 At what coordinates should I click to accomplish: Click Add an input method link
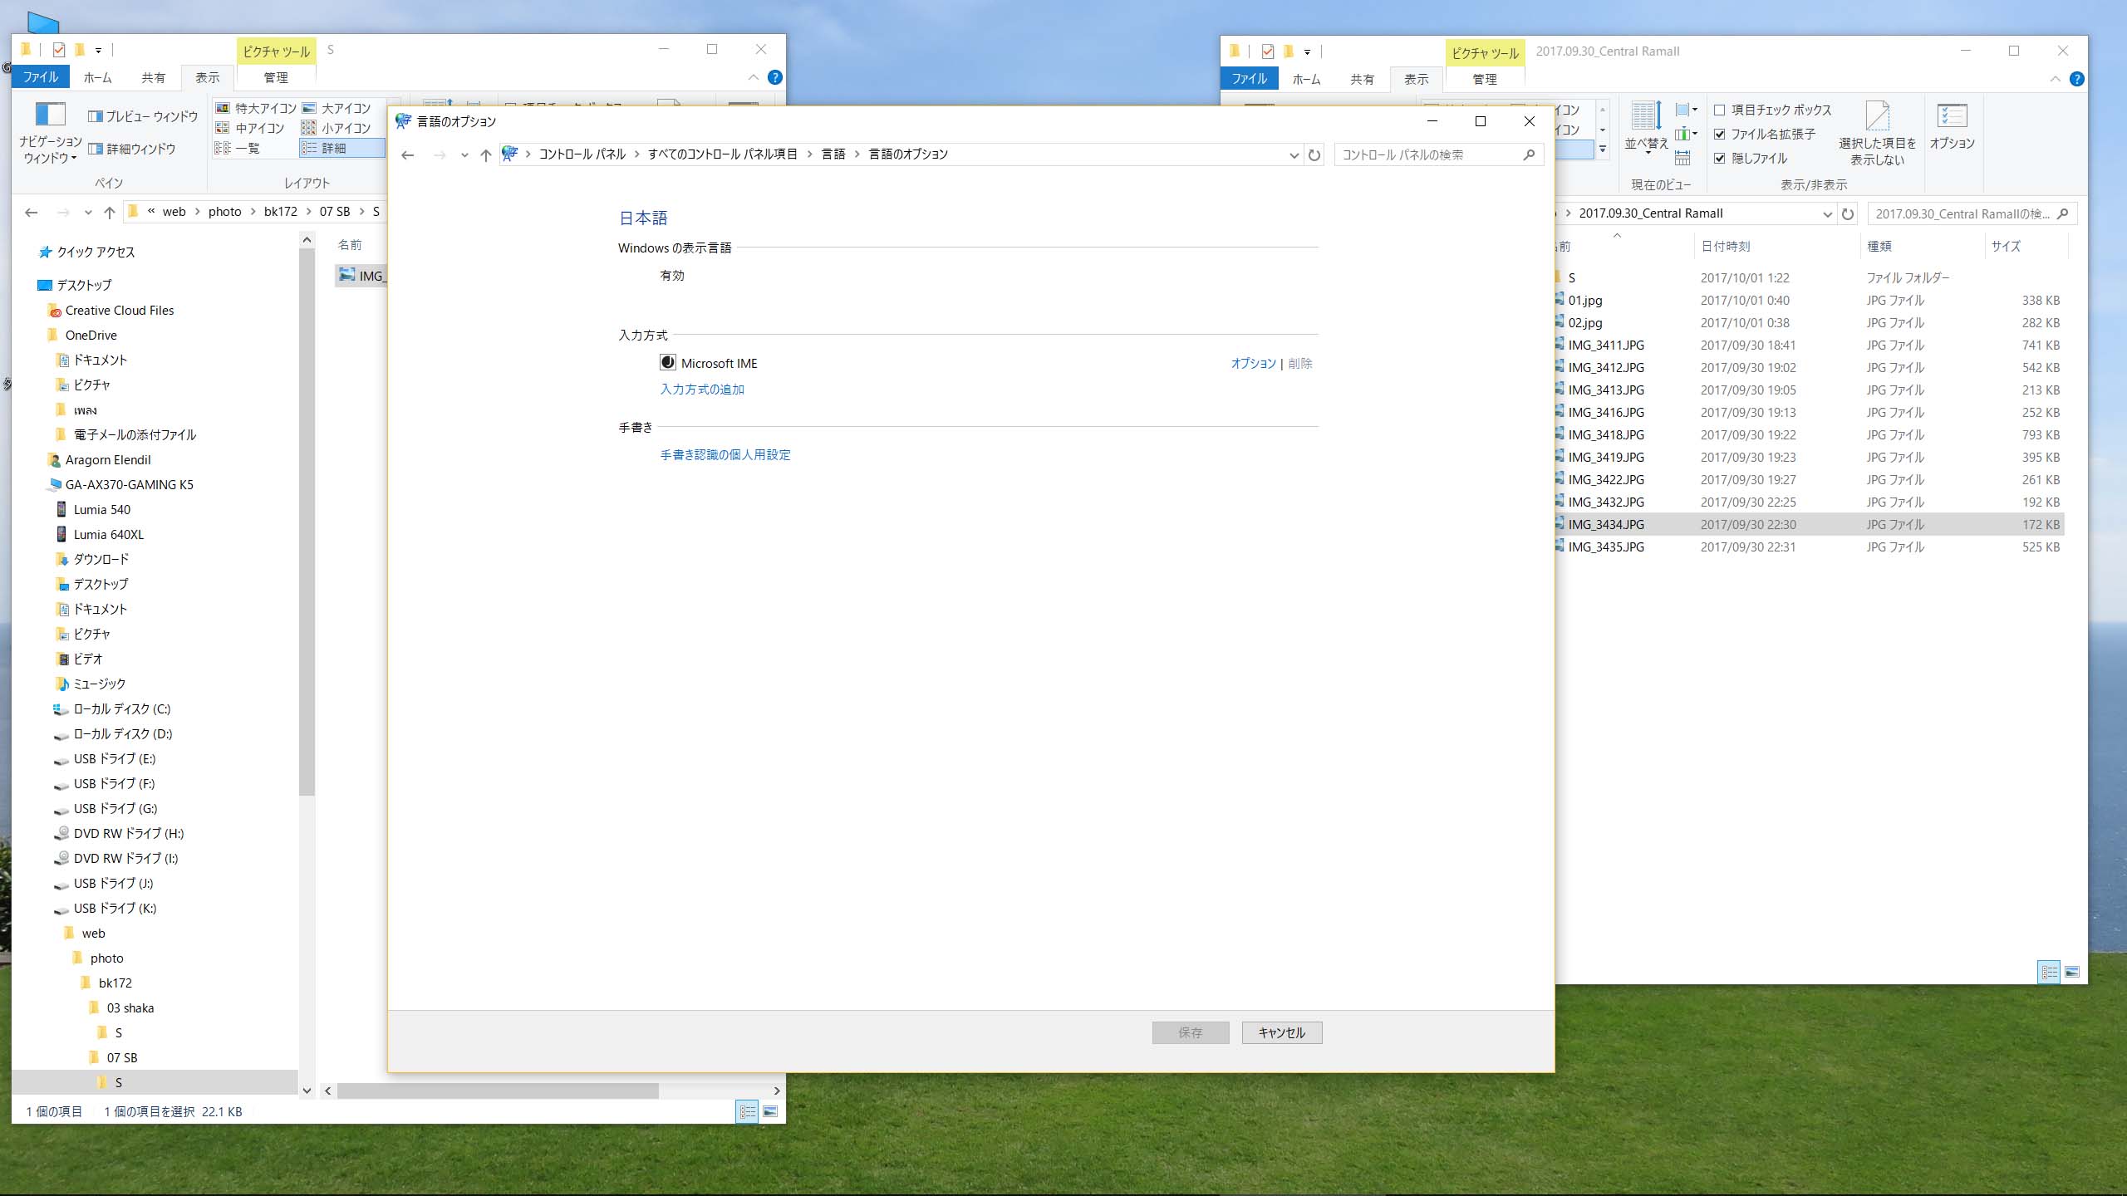point(702,390)
